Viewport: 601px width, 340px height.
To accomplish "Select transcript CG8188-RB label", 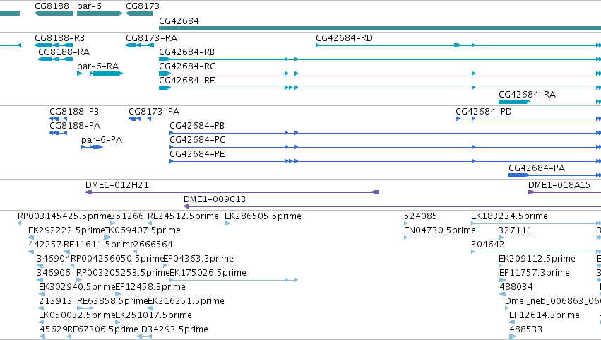I will [x=60, y=38].
